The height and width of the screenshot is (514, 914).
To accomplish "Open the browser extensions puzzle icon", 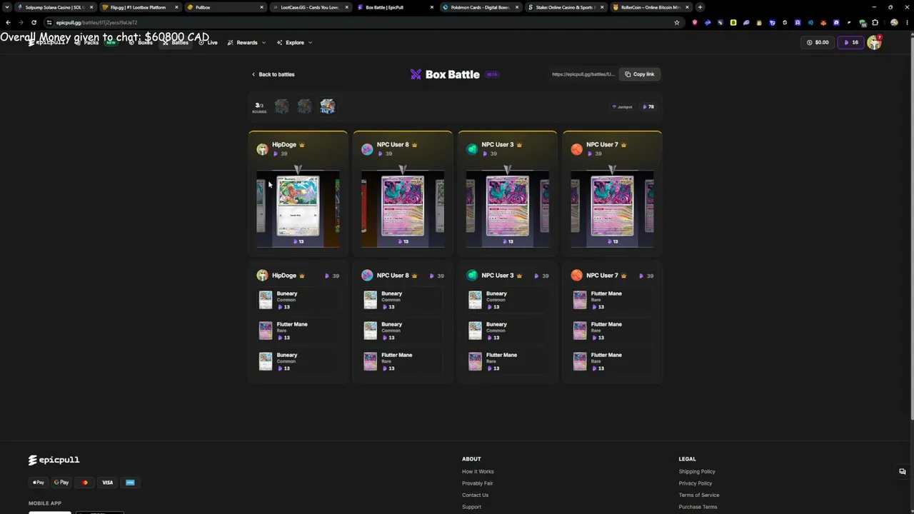I will coord(875,22).
